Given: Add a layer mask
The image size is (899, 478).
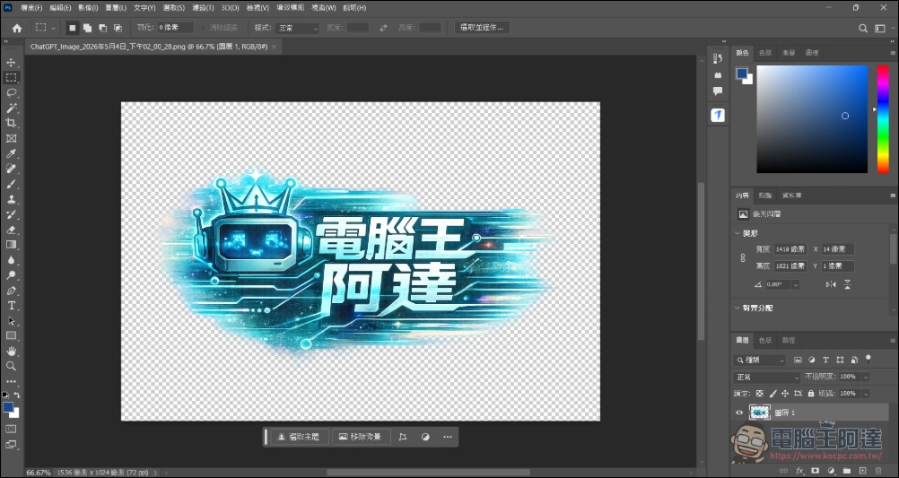Looking at the screenshot, I should pyautogui.click(x=816, y=470).
